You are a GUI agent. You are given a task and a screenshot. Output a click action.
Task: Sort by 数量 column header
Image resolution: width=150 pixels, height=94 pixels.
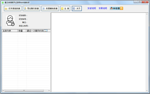[22, 31]
